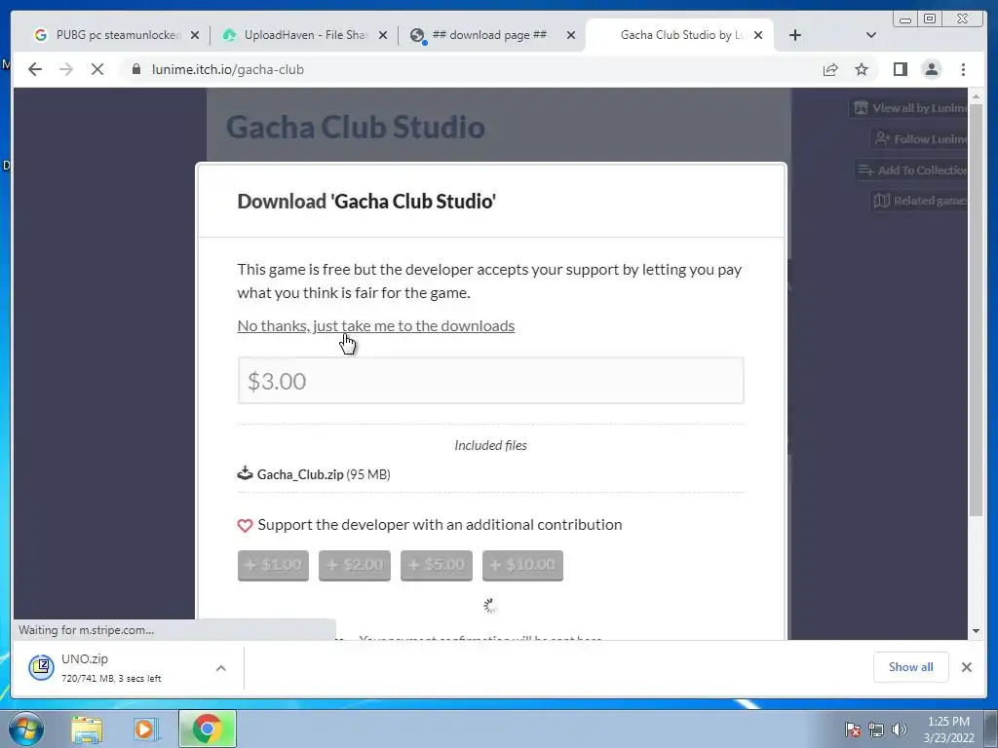Click Follow Lunime button
This screenshot has width=998, height=748.
920,138
